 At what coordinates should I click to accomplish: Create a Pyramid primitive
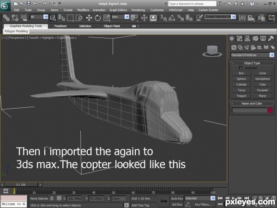(x=263, y=90)
